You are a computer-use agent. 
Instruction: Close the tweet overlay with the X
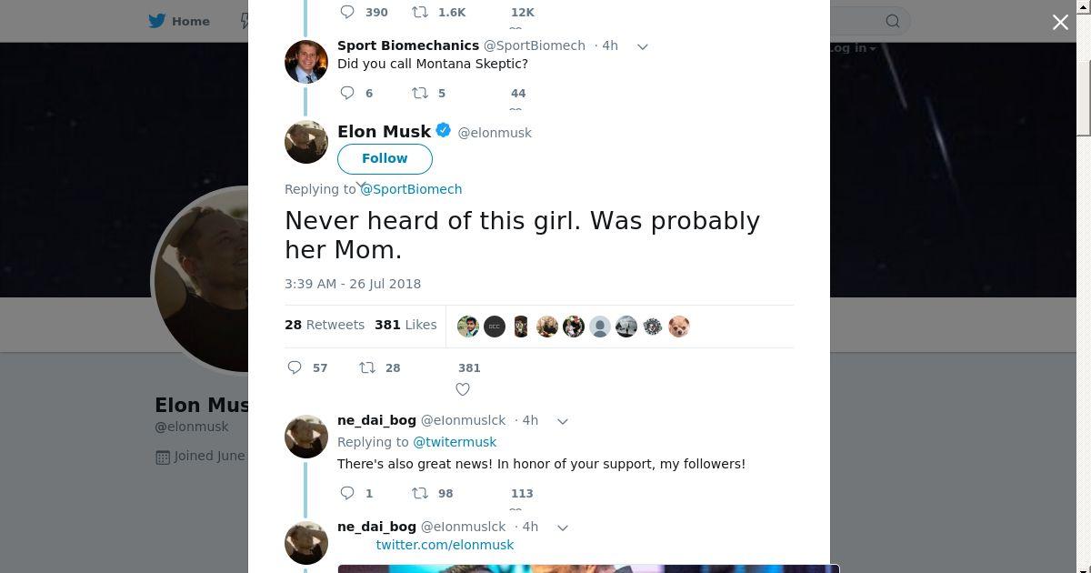pos(1060,22)
